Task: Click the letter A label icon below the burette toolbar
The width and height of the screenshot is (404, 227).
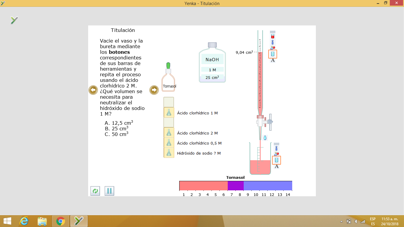Action: click(x=272, y=61)
